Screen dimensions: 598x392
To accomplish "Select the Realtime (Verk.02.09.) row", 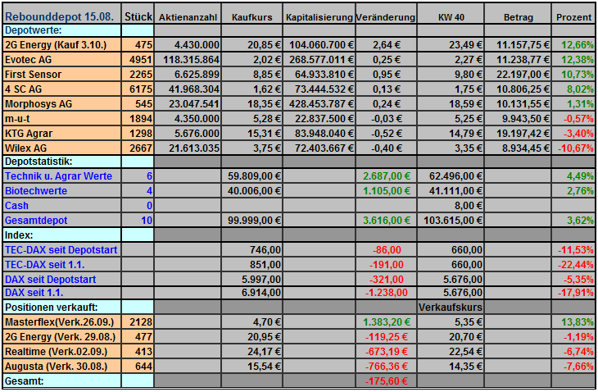I will tap(61, 351).
